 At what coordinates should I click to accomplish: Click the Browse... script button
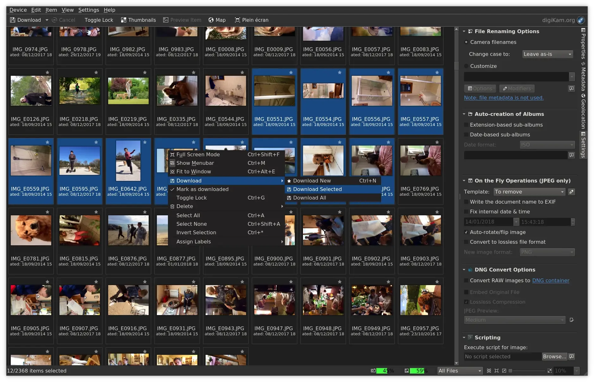(x=554, y=356)
